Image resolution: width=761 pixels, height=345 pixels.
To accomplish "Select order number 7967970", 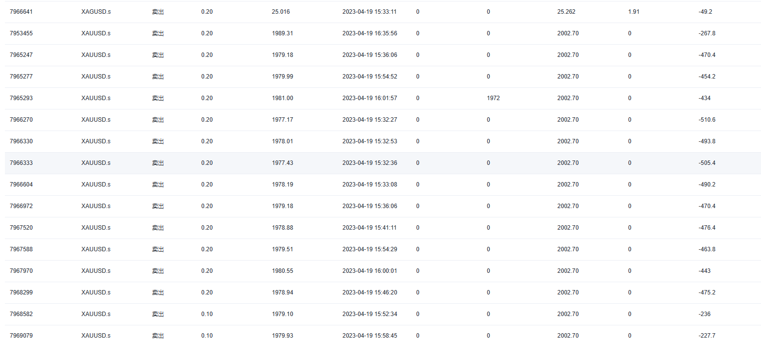I will pyautogui.click(x=21, y=271).
